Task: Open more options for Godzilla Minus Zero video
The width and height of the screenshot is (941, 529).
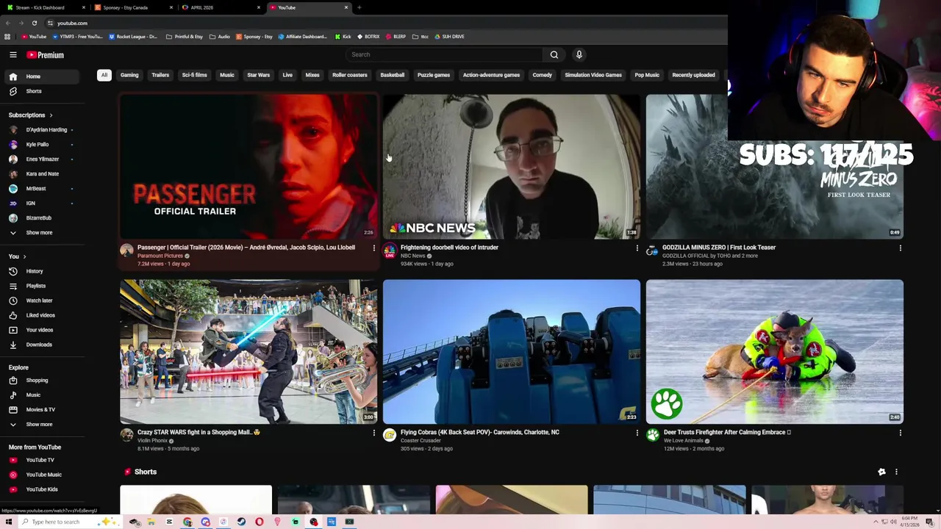Action: [x=900, y=248]
